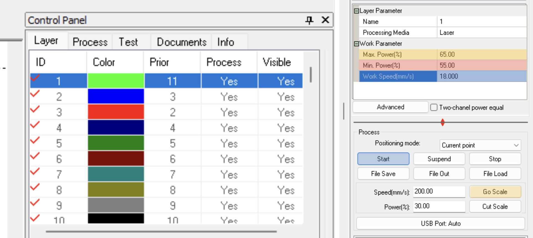Click the Advanced button
Image resolution: width=533 pixels, height=238 pixels.
(390, 107)
